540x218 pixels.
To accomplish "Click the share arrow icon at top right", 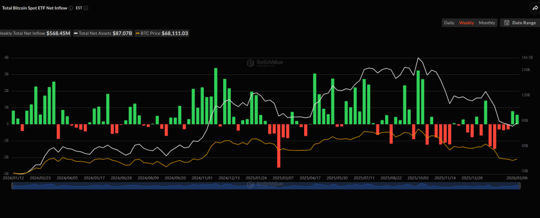I will coord(534,8).
